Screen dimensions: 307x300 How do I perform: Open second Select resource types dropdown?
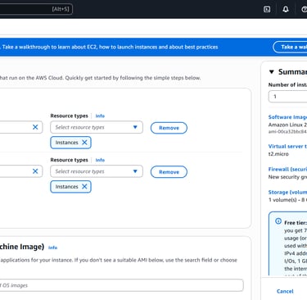point(97,171)
